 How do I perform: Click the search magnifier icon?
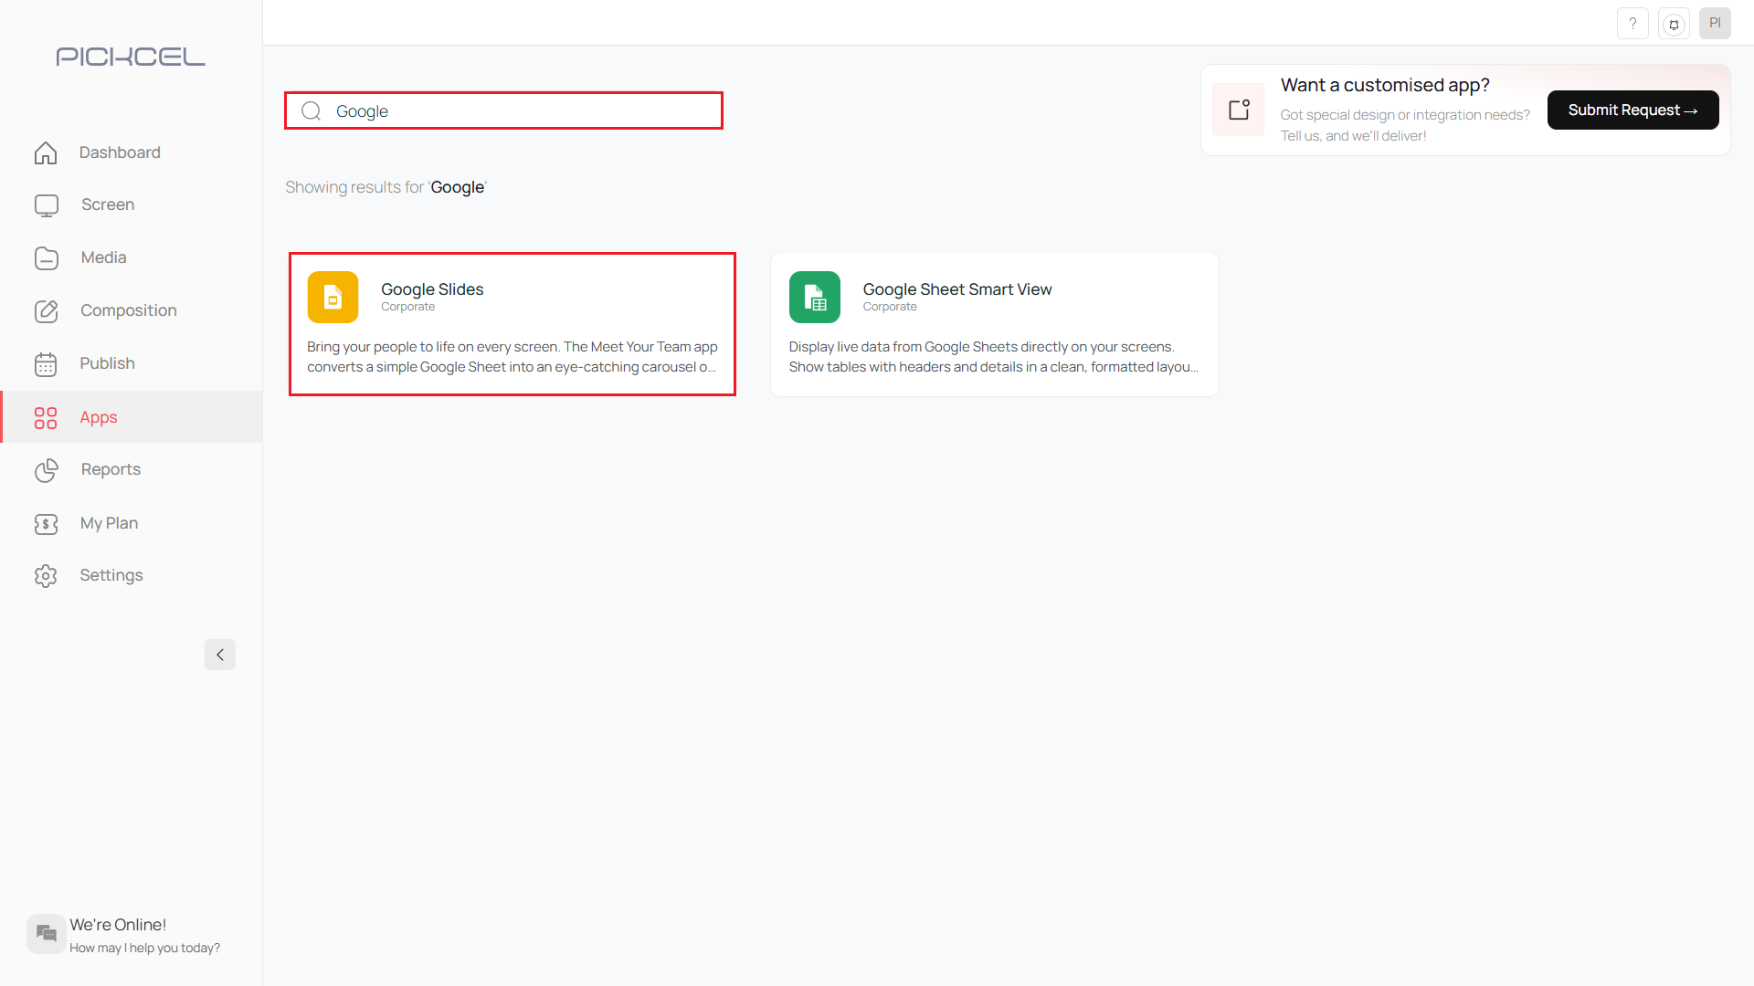[x=312, y=111]
